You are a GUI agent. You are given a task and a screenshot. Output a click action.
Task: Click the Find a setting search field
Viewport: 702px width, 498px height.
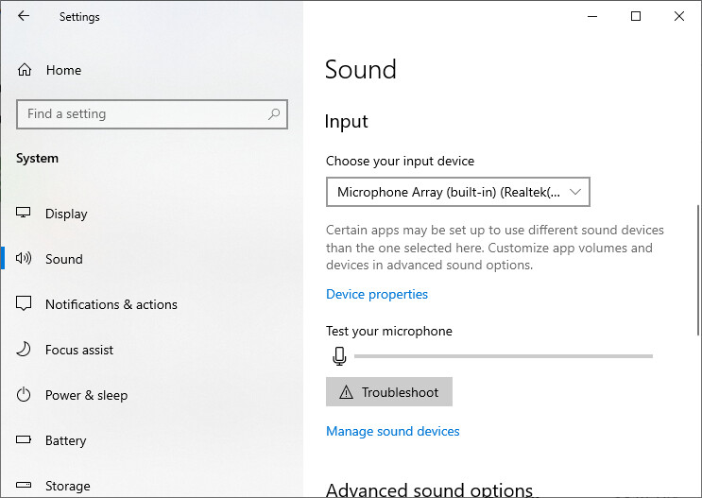[152, 114]
